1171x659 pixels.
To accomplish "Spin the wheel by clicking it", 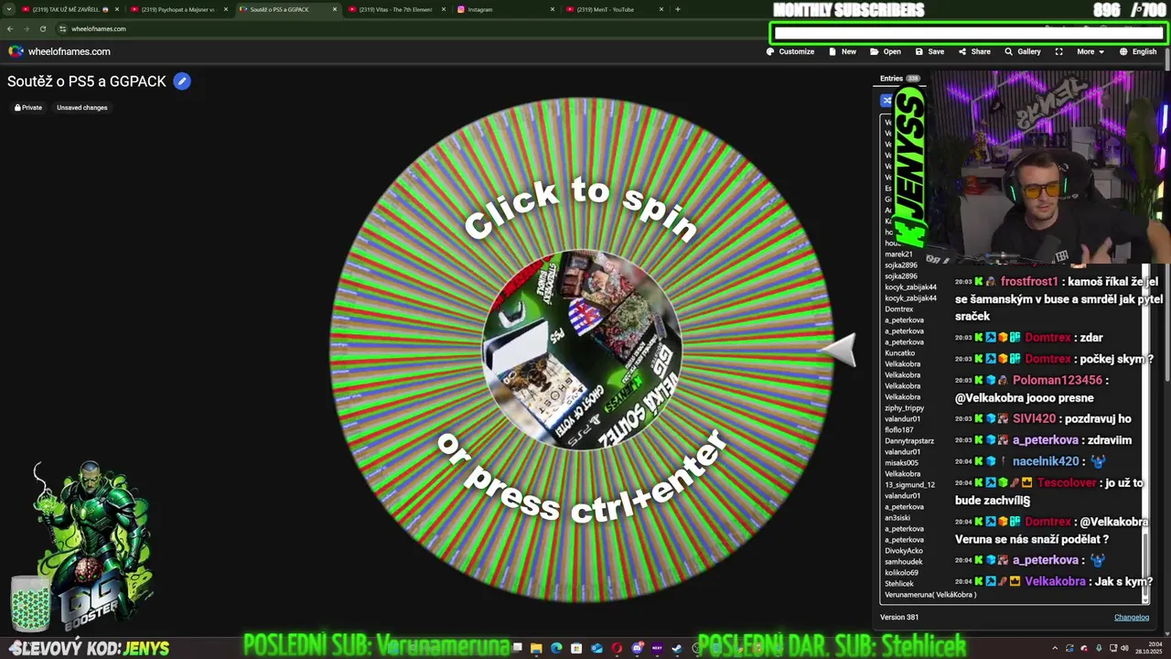I will point(580,351).
